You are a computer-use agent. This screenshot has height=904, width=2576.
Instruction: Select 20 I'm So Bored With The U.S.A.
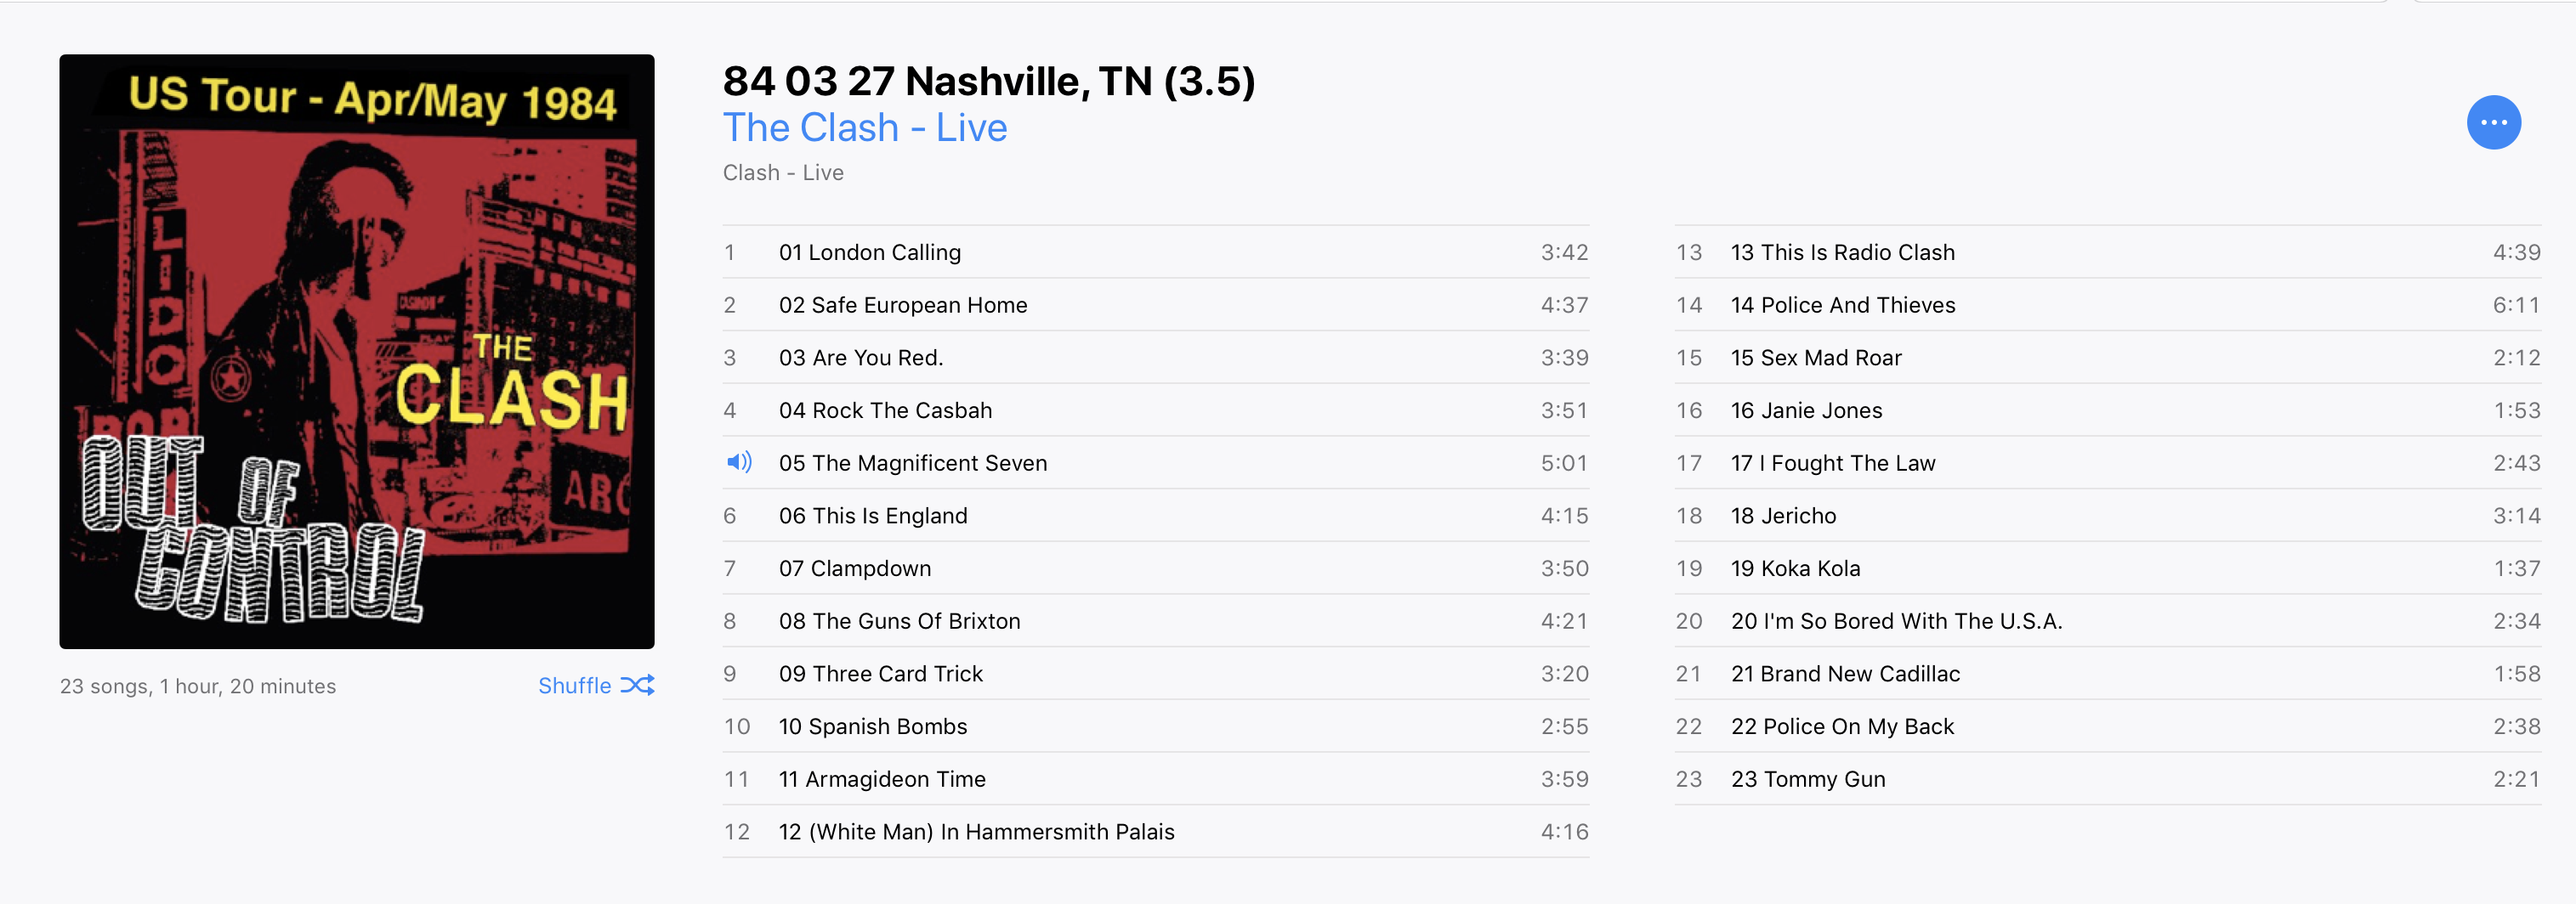point(2108,621)
